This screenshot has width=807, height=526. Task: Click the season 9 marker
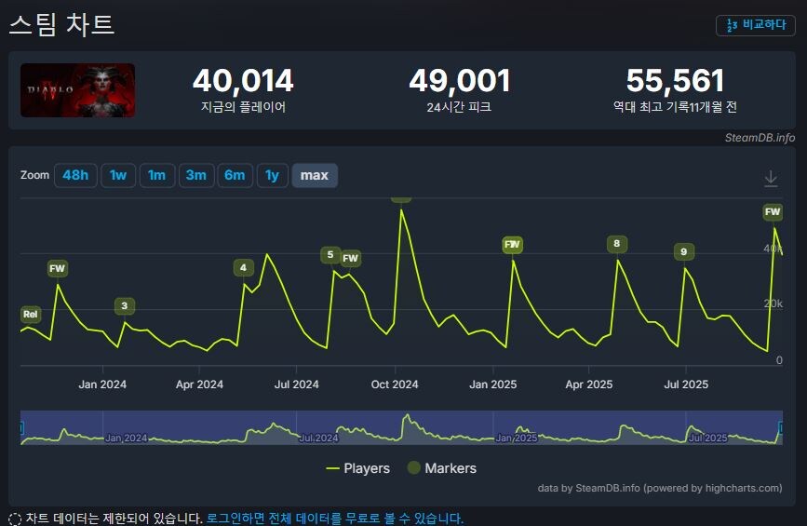click(x=684, y=251)
